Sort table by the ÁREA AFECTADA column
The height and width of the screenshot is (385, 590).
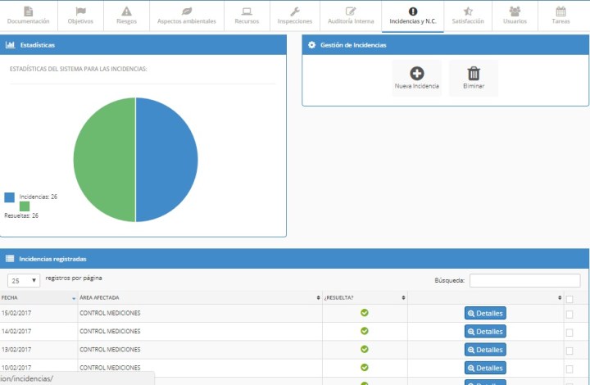pos(199,297)
